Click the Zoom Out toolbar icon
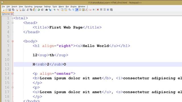The image size is (182, 102). pos(58,10)
